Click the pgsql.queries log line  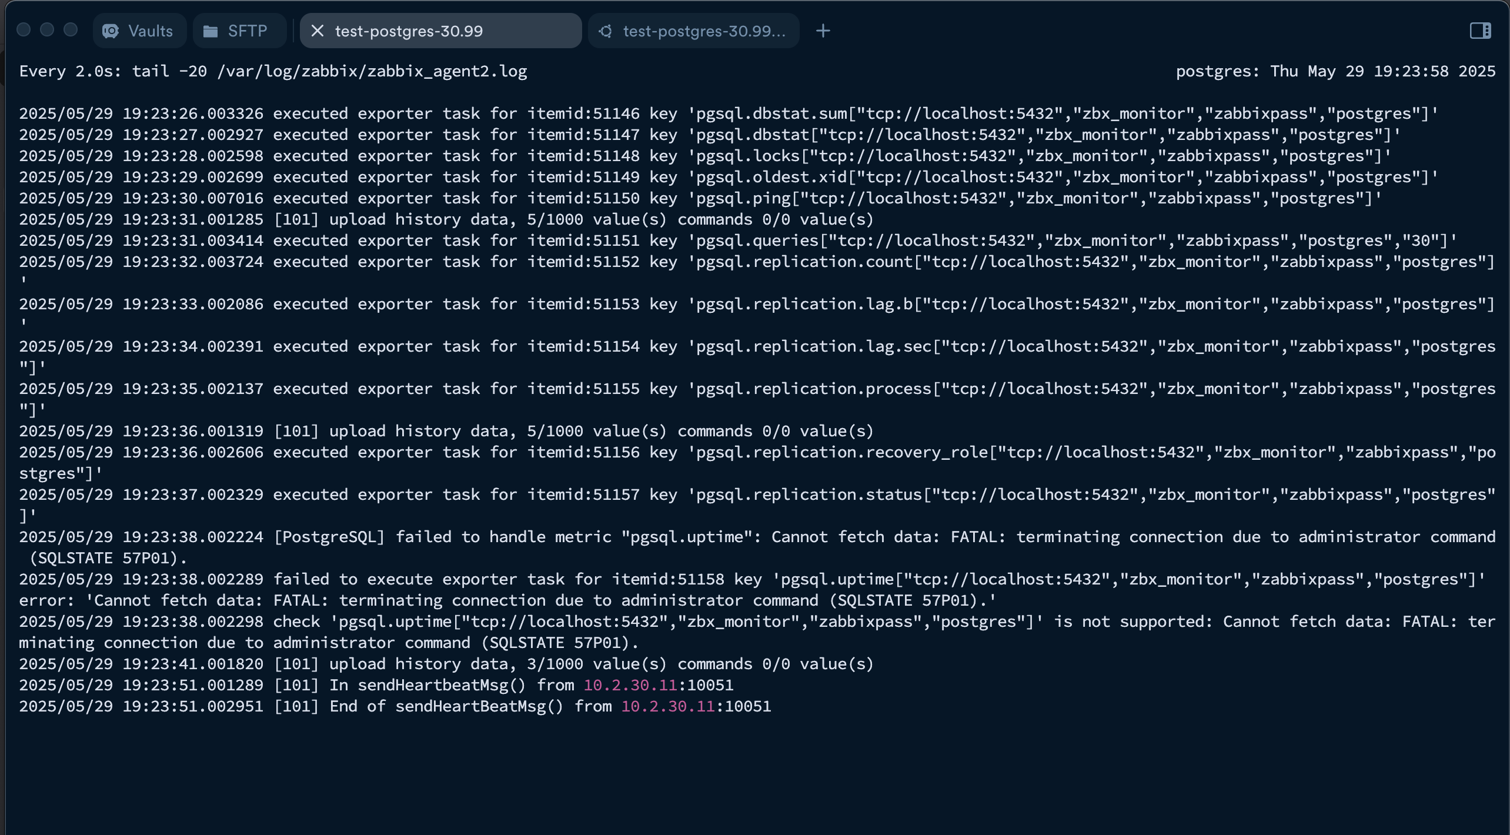(x=738, y=241)
